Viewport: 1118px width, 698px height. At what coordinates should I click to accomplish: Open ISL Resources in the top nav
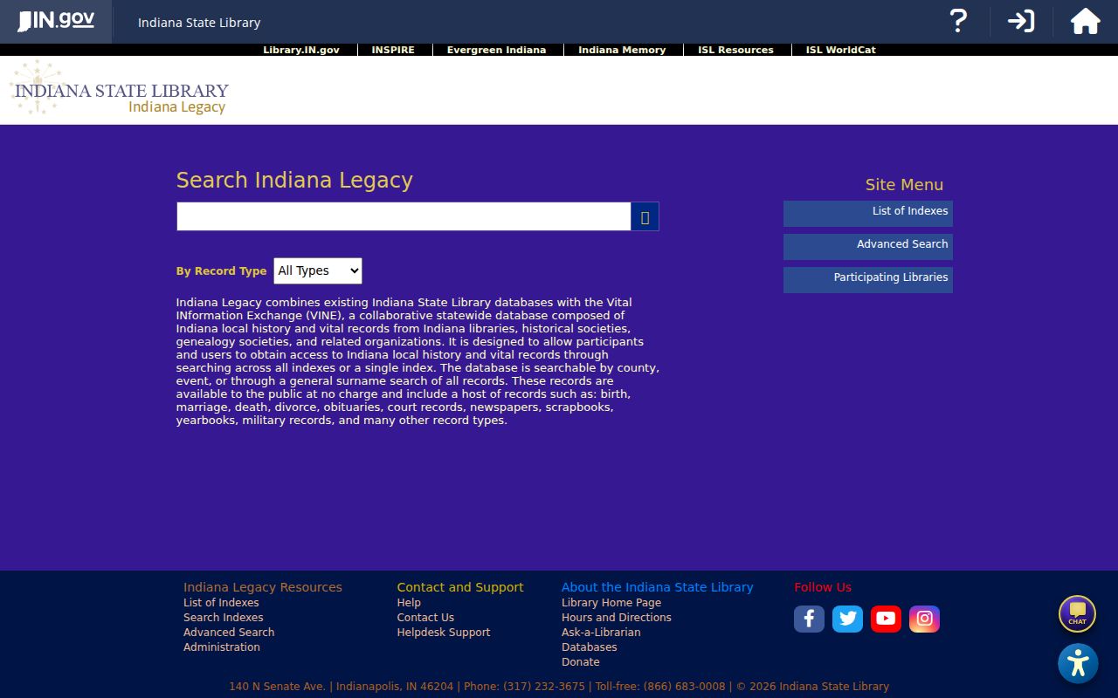tap(735, 50)
